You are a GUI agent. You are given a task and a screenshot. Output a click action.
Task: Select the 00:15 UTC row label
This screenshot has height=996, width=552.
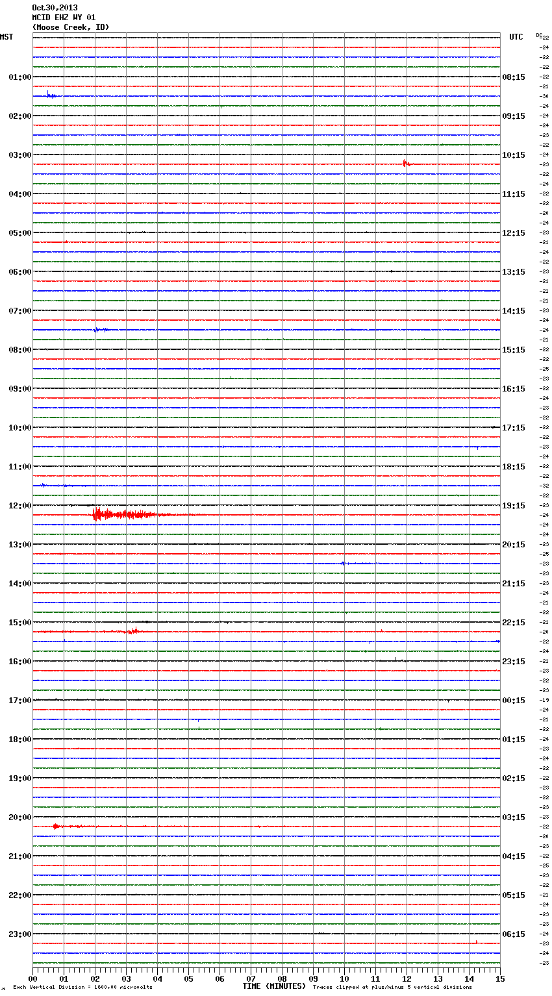(x=514, y=701)
